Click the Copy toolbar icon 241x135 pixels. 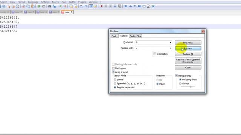(28, 6)
